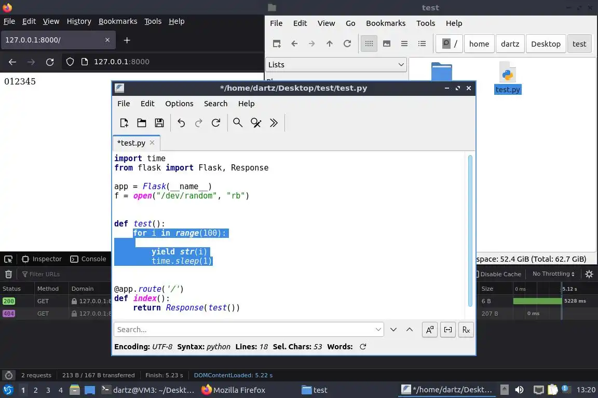Click the editor's vertical scrollbar
Viewport: 598px width, 398px height.
pos(470,231)
